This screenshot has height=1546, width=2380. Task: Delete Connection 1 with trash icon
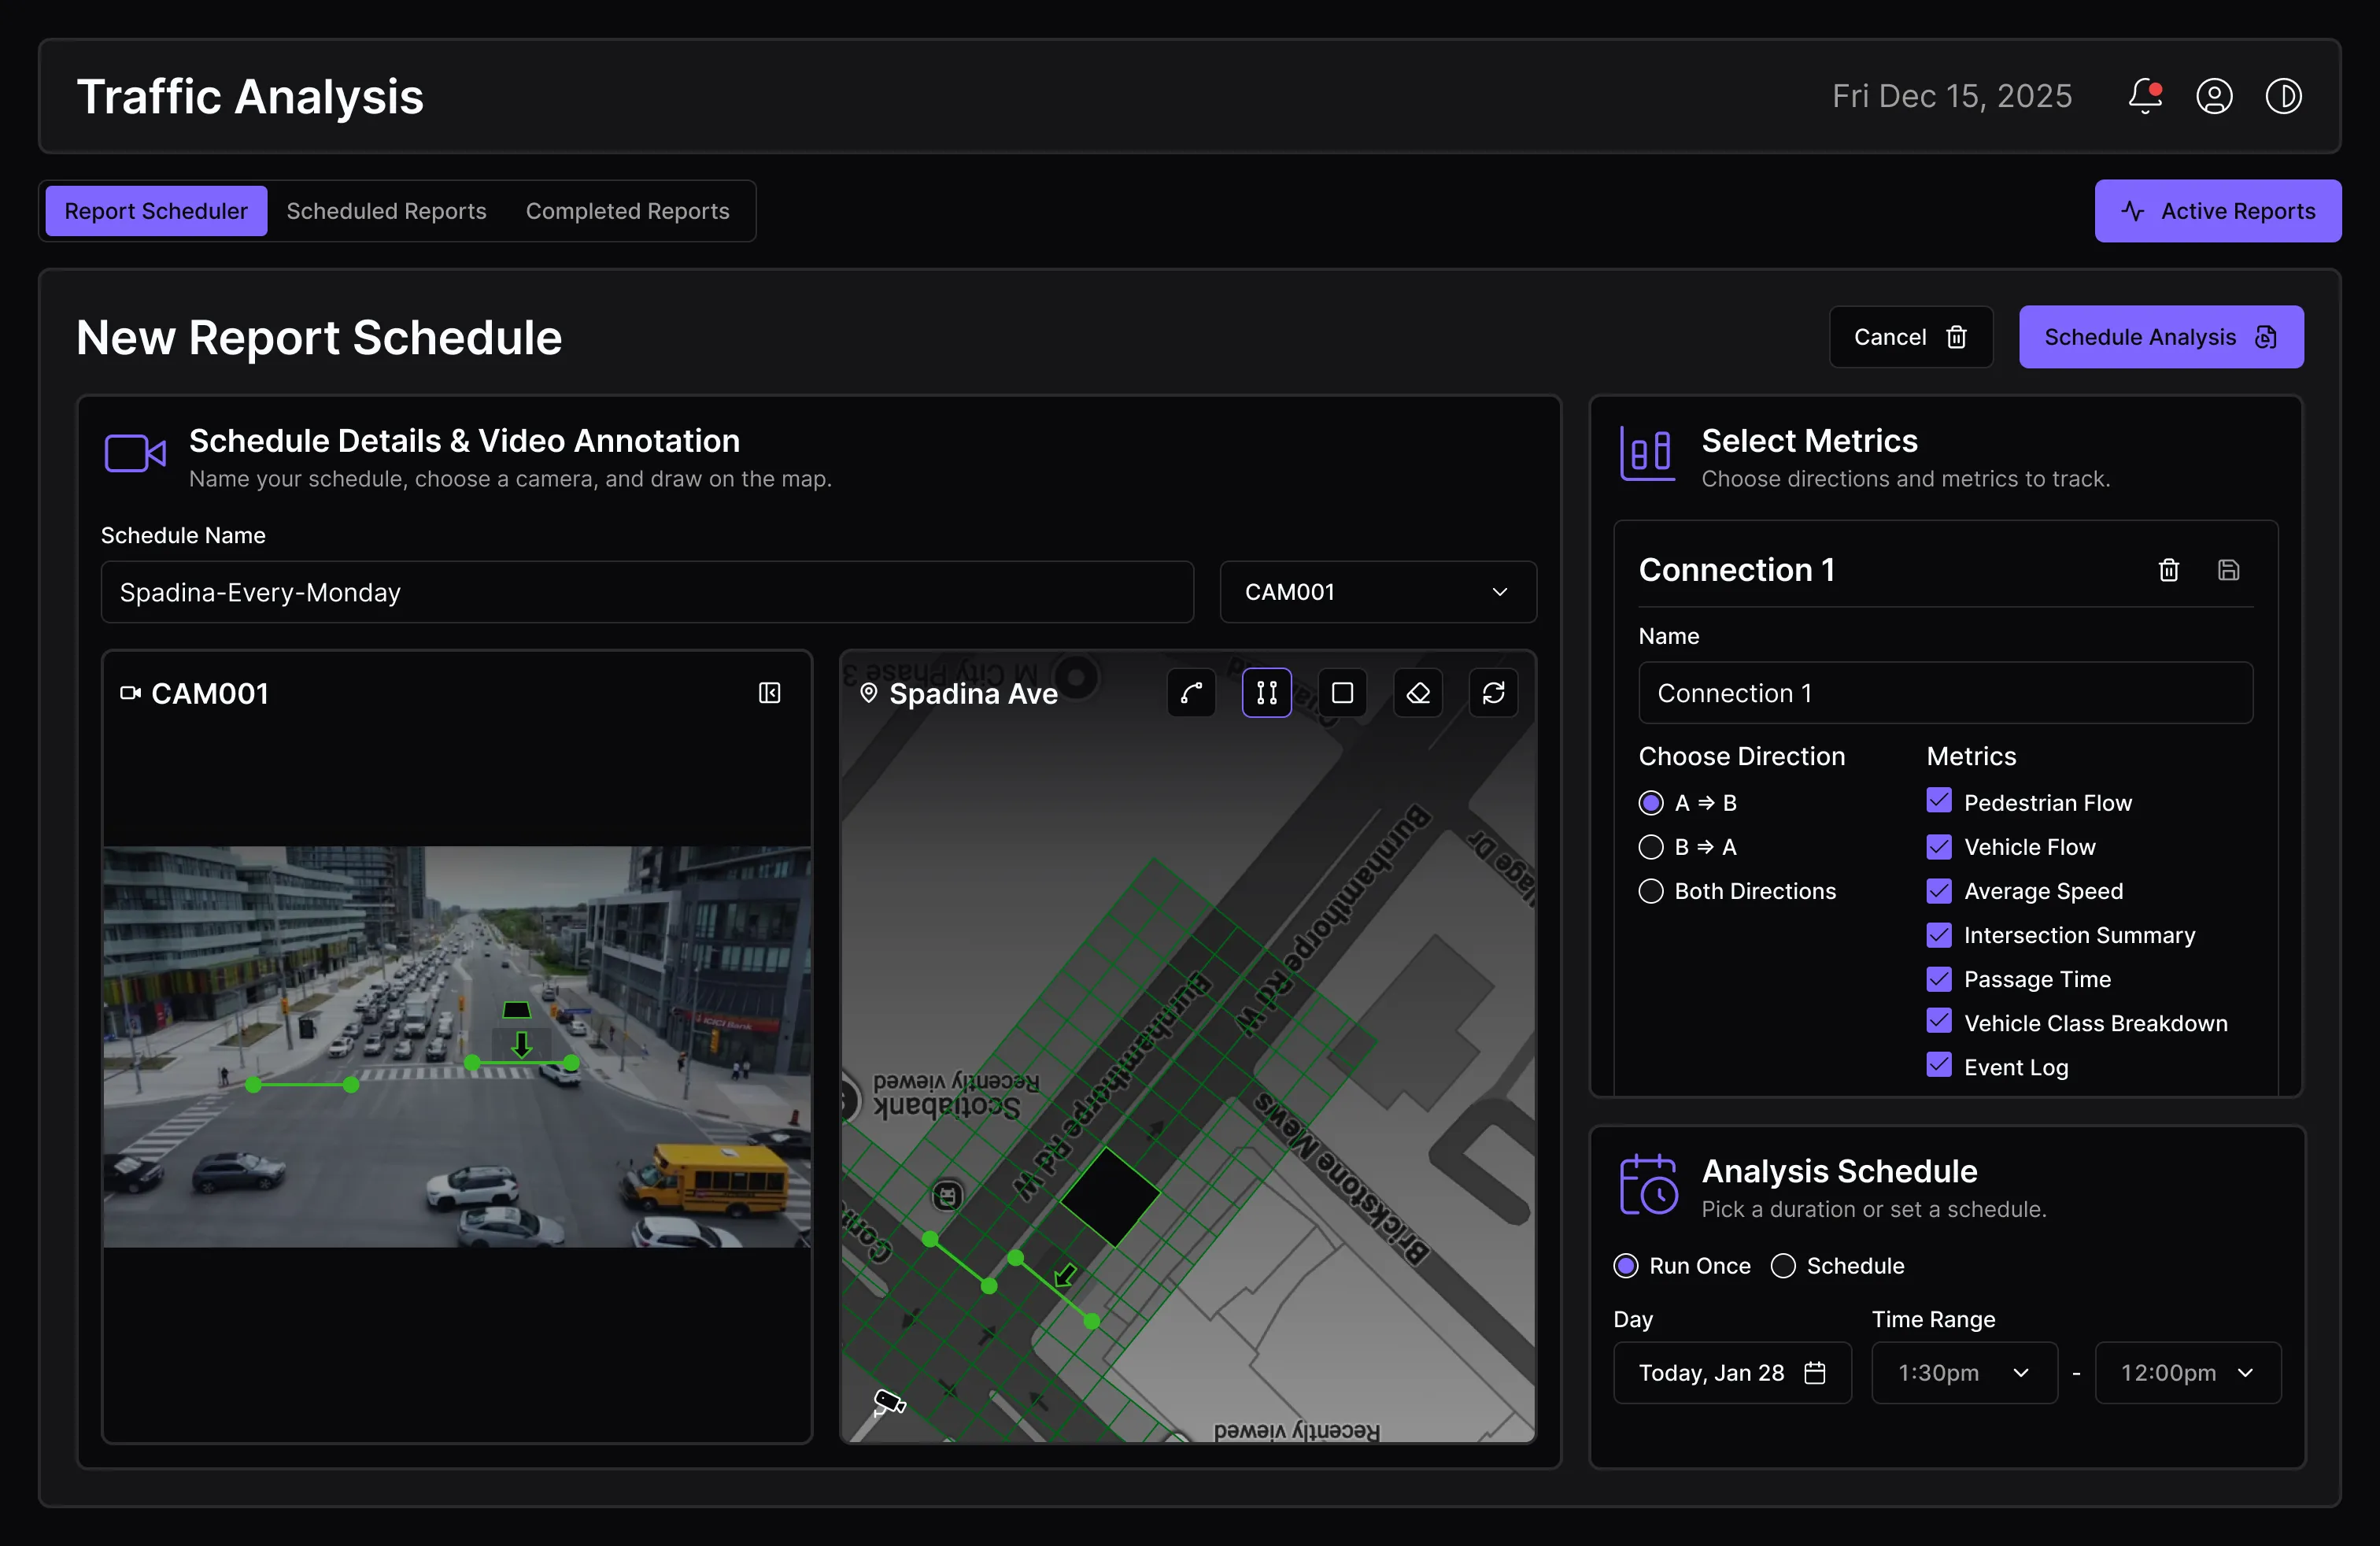(x=2168, y=570)
